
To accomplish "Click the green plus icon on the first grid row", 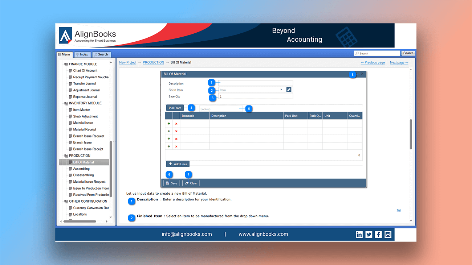I will [168, 123].
